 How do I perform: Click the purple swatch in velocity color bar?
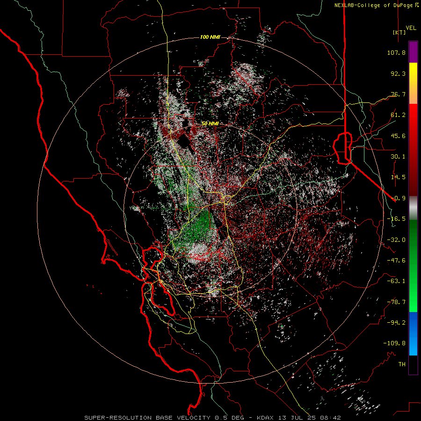(x=413, y=52)
